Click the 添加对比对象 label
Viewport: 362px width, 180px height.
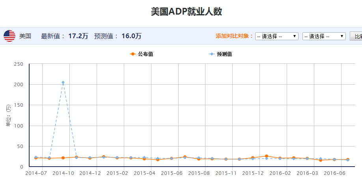pos(234,36)
